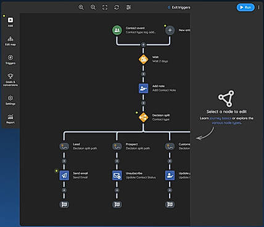This screenshot has height=227, width=264.
Task: Click plus connector below Contact event trigger
Action: [143, 44]
